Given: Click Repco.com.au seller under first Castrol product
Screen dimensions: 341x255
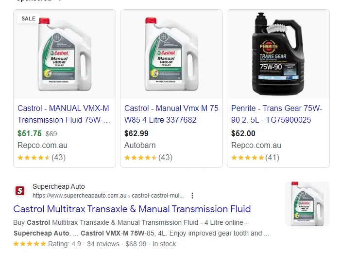Looking at the screenshot, I should [42, 145].
